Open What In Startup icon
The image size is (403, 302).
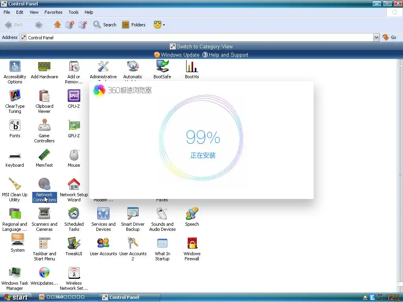[x=162, y=243]
